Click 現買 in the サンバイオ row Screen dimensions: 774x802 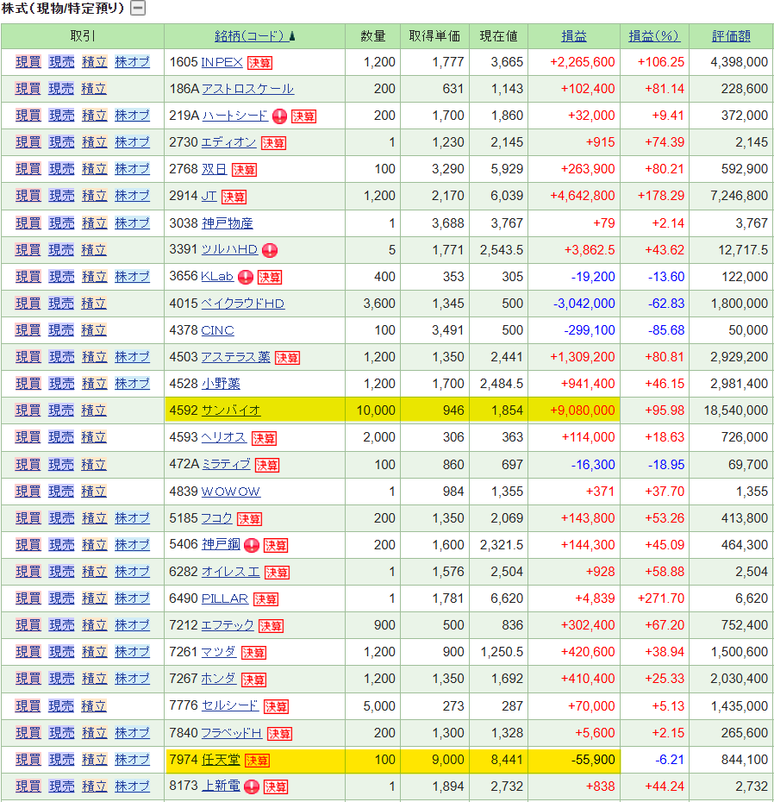[28, 410]
